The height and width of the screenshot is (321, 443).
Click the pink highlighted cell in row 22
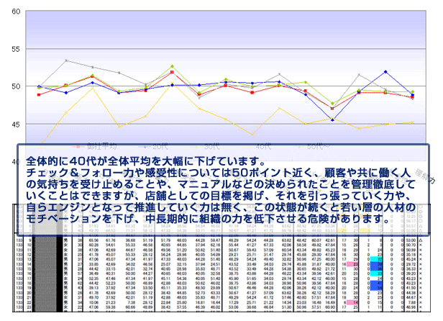[352, 302]
